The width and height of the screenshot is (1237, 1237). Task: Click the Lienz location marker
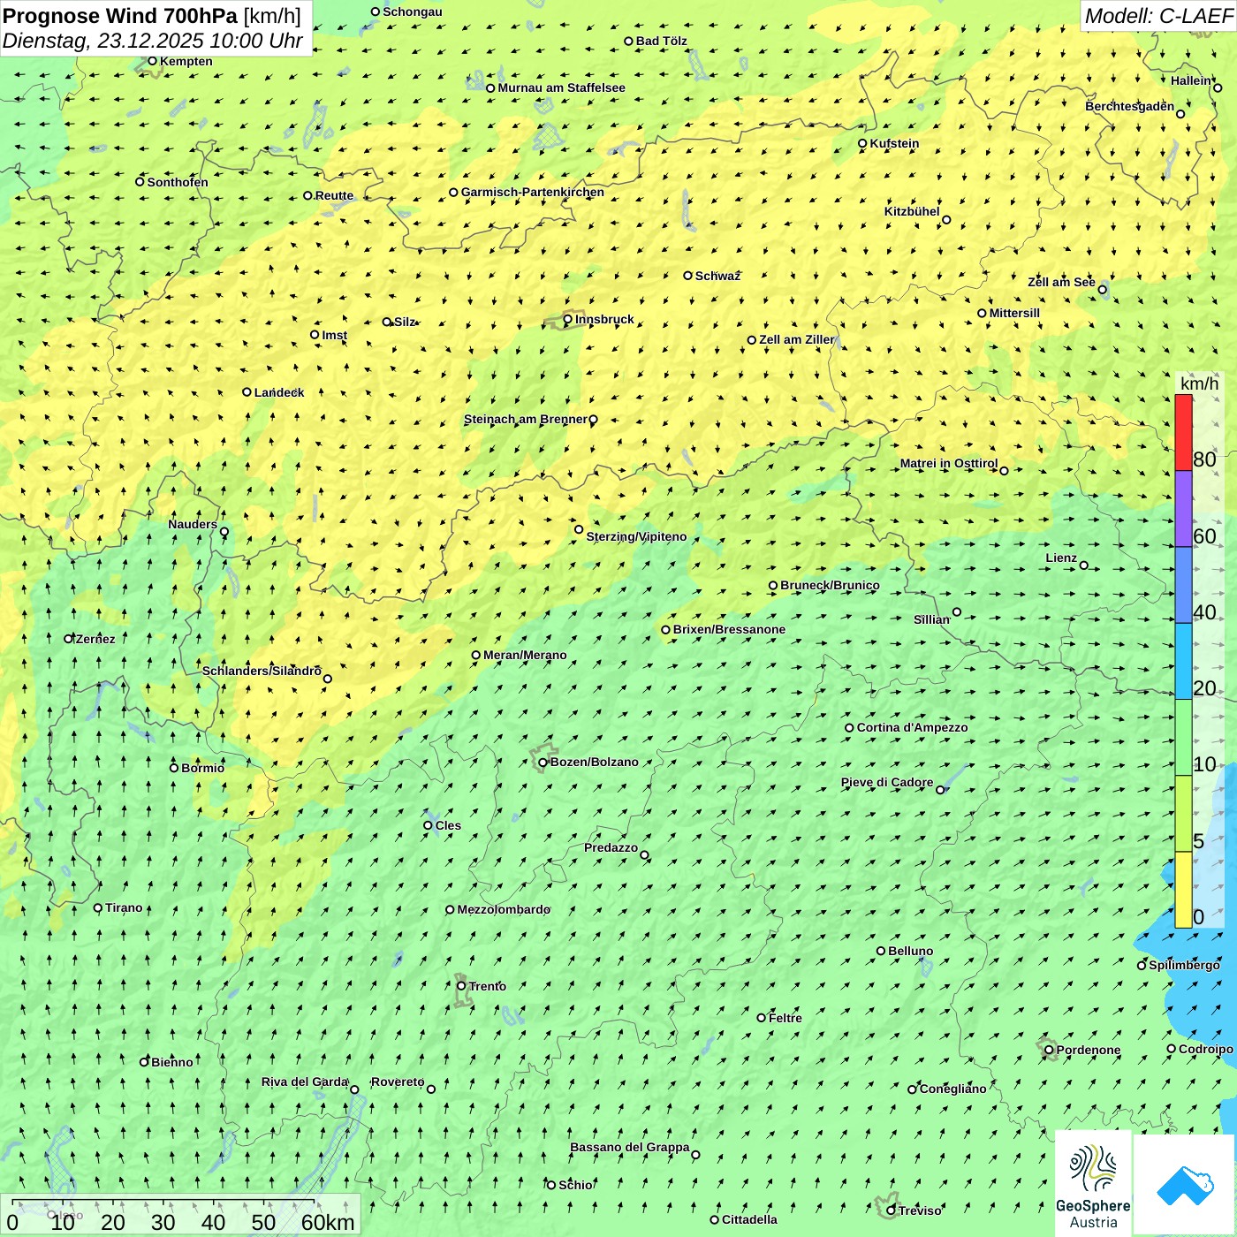(x=1084, y=565)
